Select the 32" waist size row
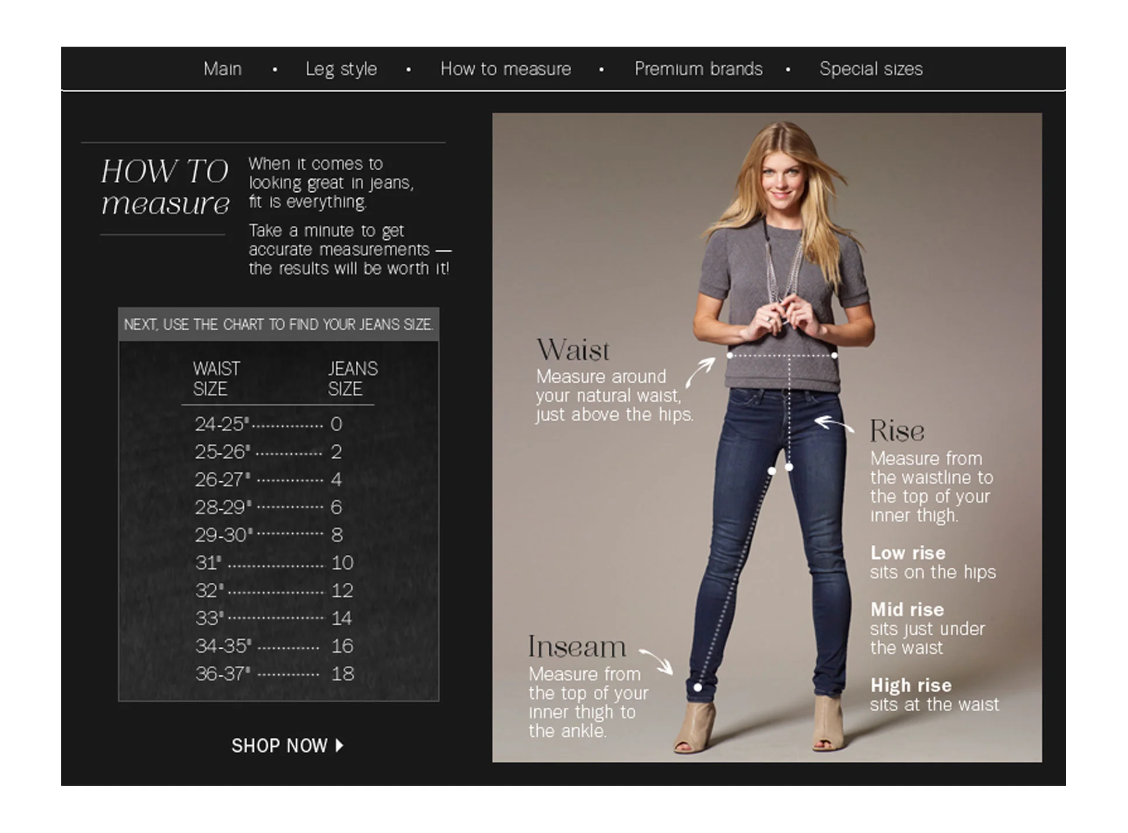This screenshot has height=833, width=1128. pos(274,591)
